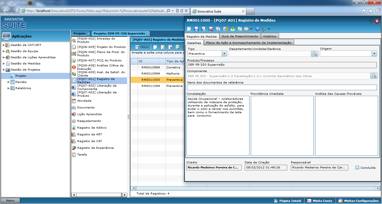Select the Registro de Medida tab

click(x=202, y=36)
